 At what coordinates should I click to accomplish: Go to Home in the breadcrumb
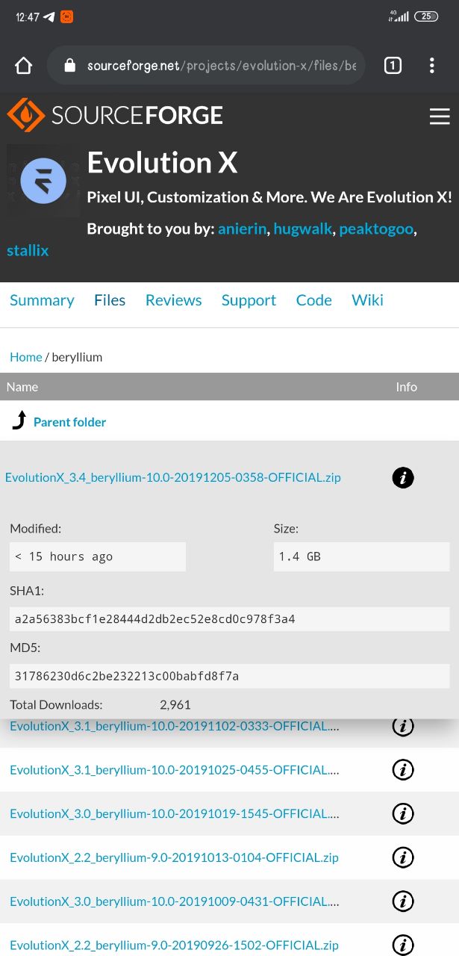click(x=25, y=357)
